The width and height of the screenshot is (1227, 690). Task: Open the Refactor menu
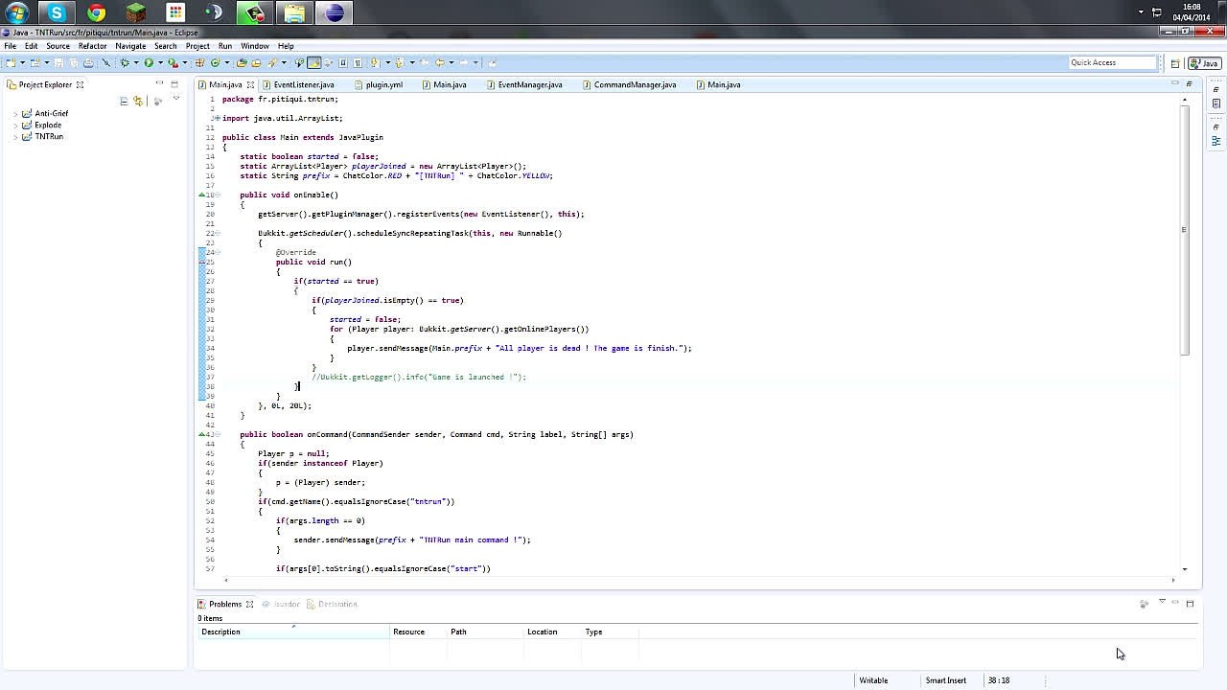coord(92,46)
